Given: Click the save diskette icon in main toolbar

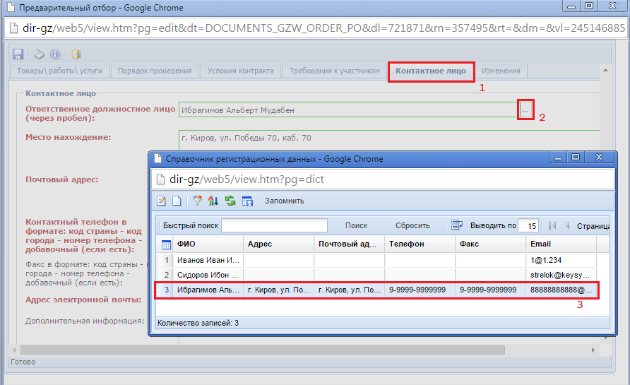Looking at the screenshot, I should point(18,54).
